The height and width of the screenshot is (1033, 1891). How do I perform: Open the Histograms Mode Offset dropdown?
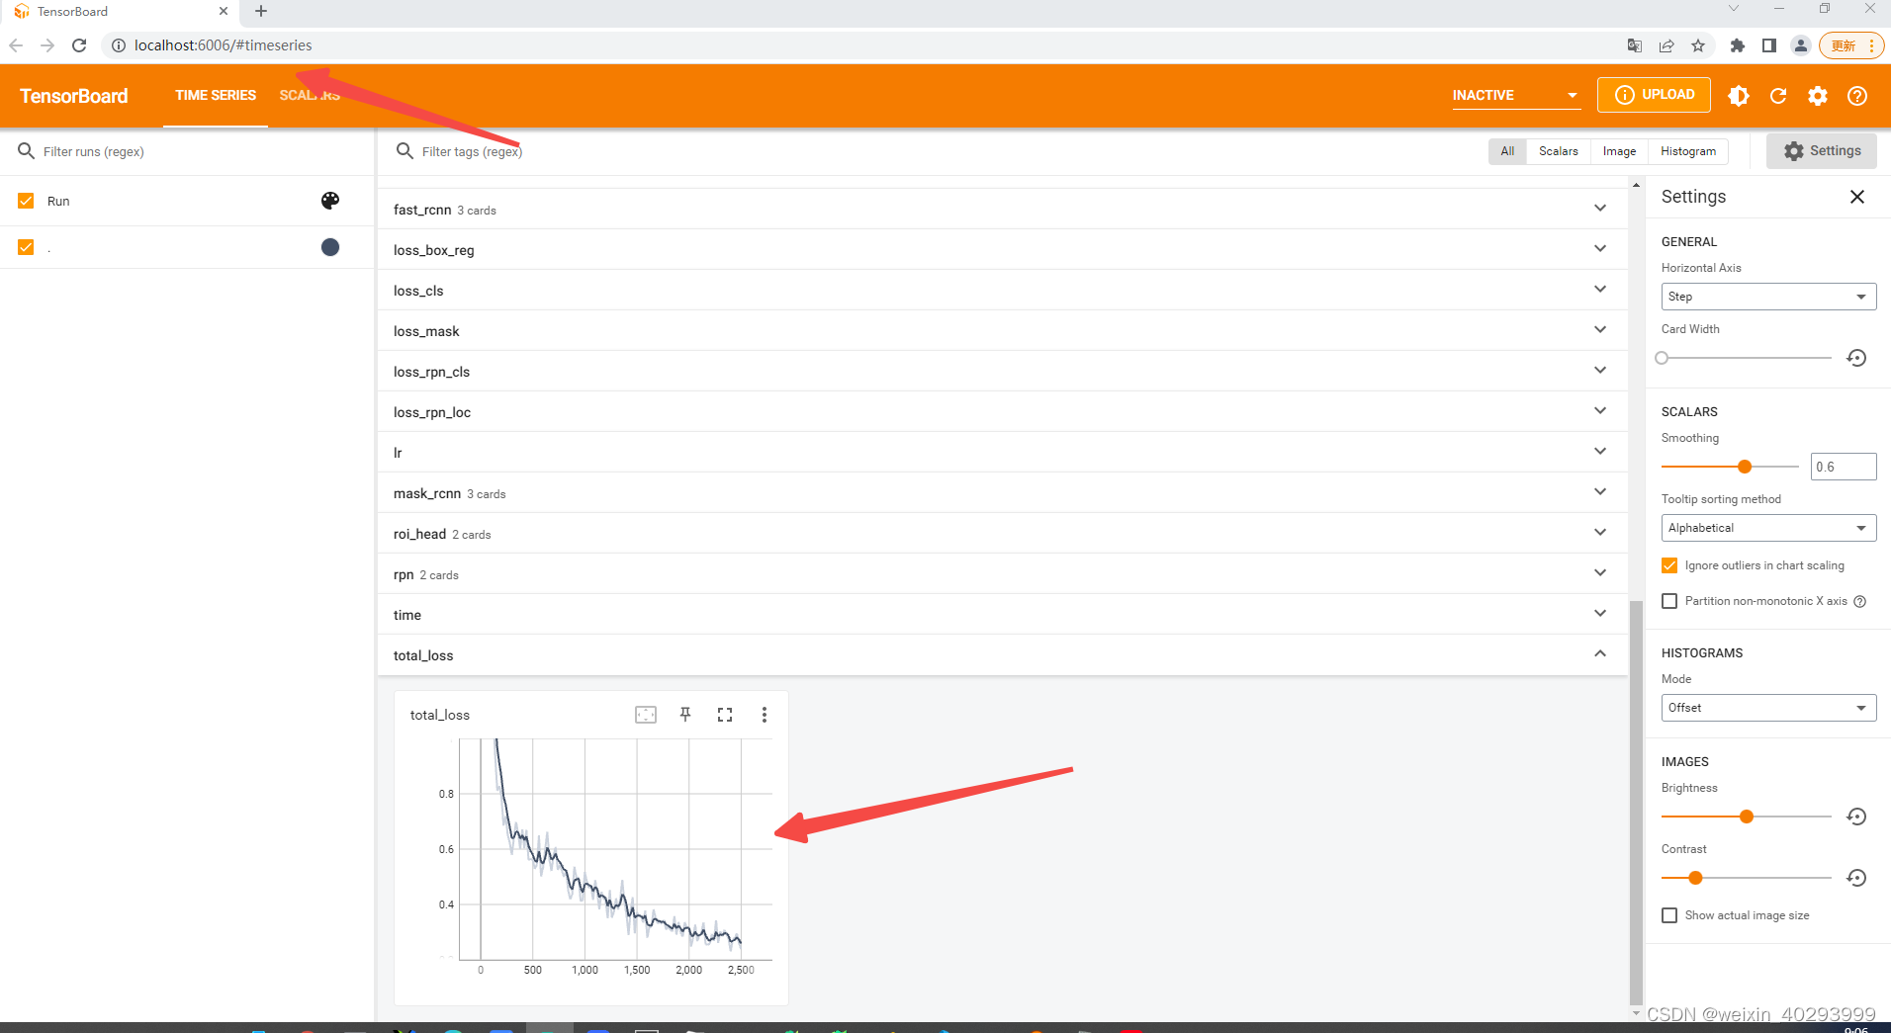(x=1768, y=708)
